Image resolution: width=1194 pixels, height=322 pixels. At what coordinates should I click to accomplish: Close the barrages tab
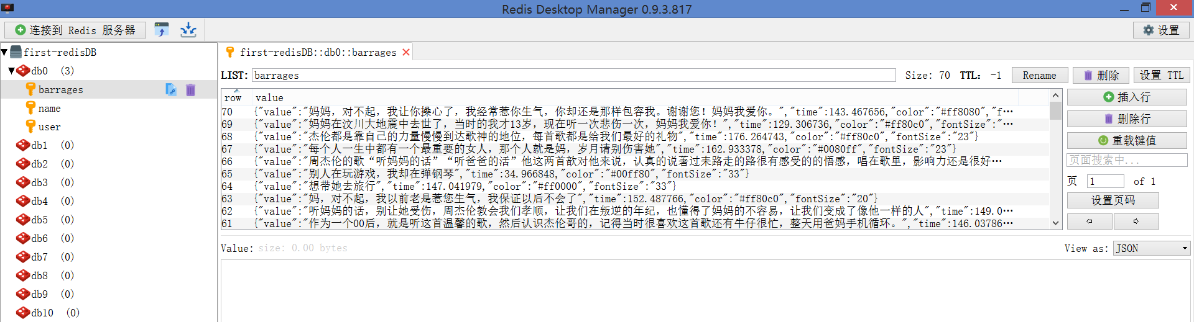[x=406, y=52]
